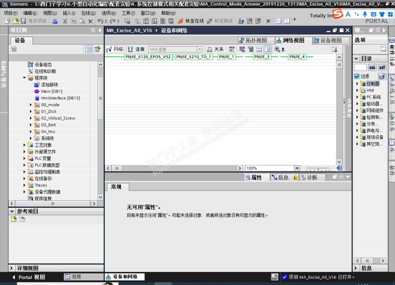
Task: Select the PN/IE_S120_EPOS_V52 network label
Action: 148,57
